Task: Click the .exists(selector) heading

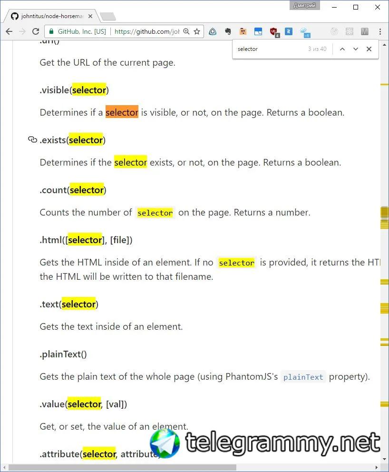Action: pos(72,140)
